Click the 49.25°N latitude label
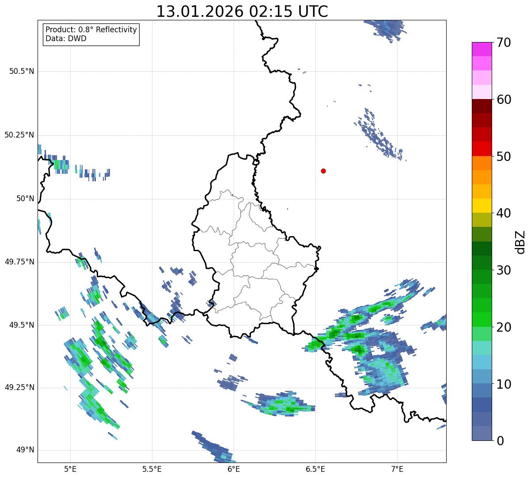Viewport: 531px width, 478px height. pyautogui.click(x=19, y=388)
